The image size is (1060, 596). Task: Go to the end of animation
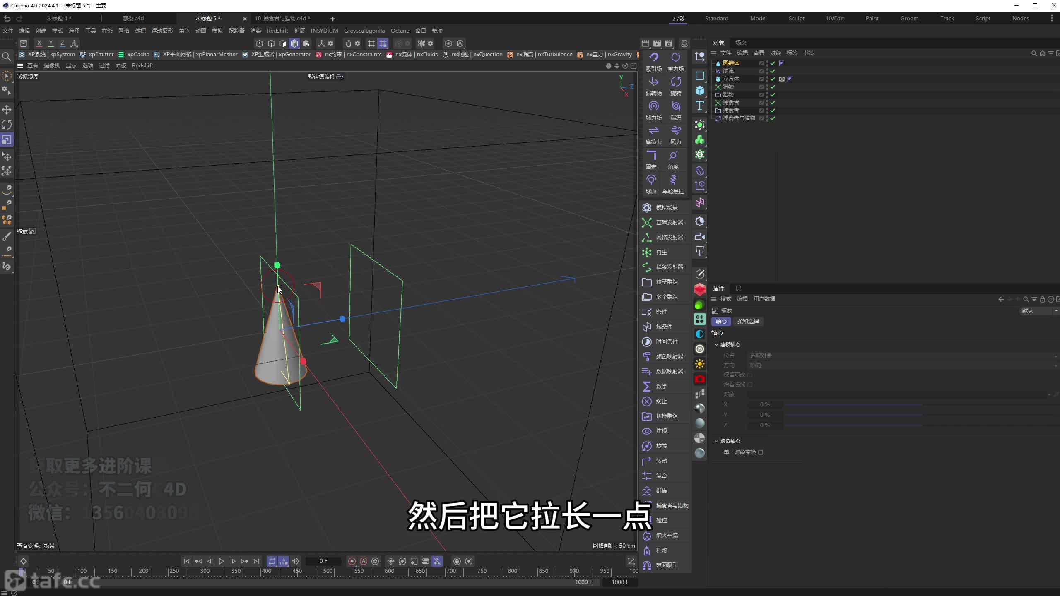(x=256, y=561)
